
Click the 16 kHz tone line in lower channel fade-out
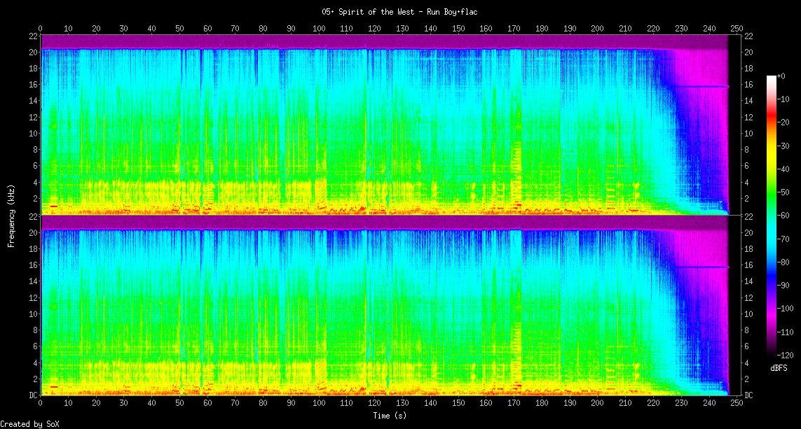click(x=701, y=267)
